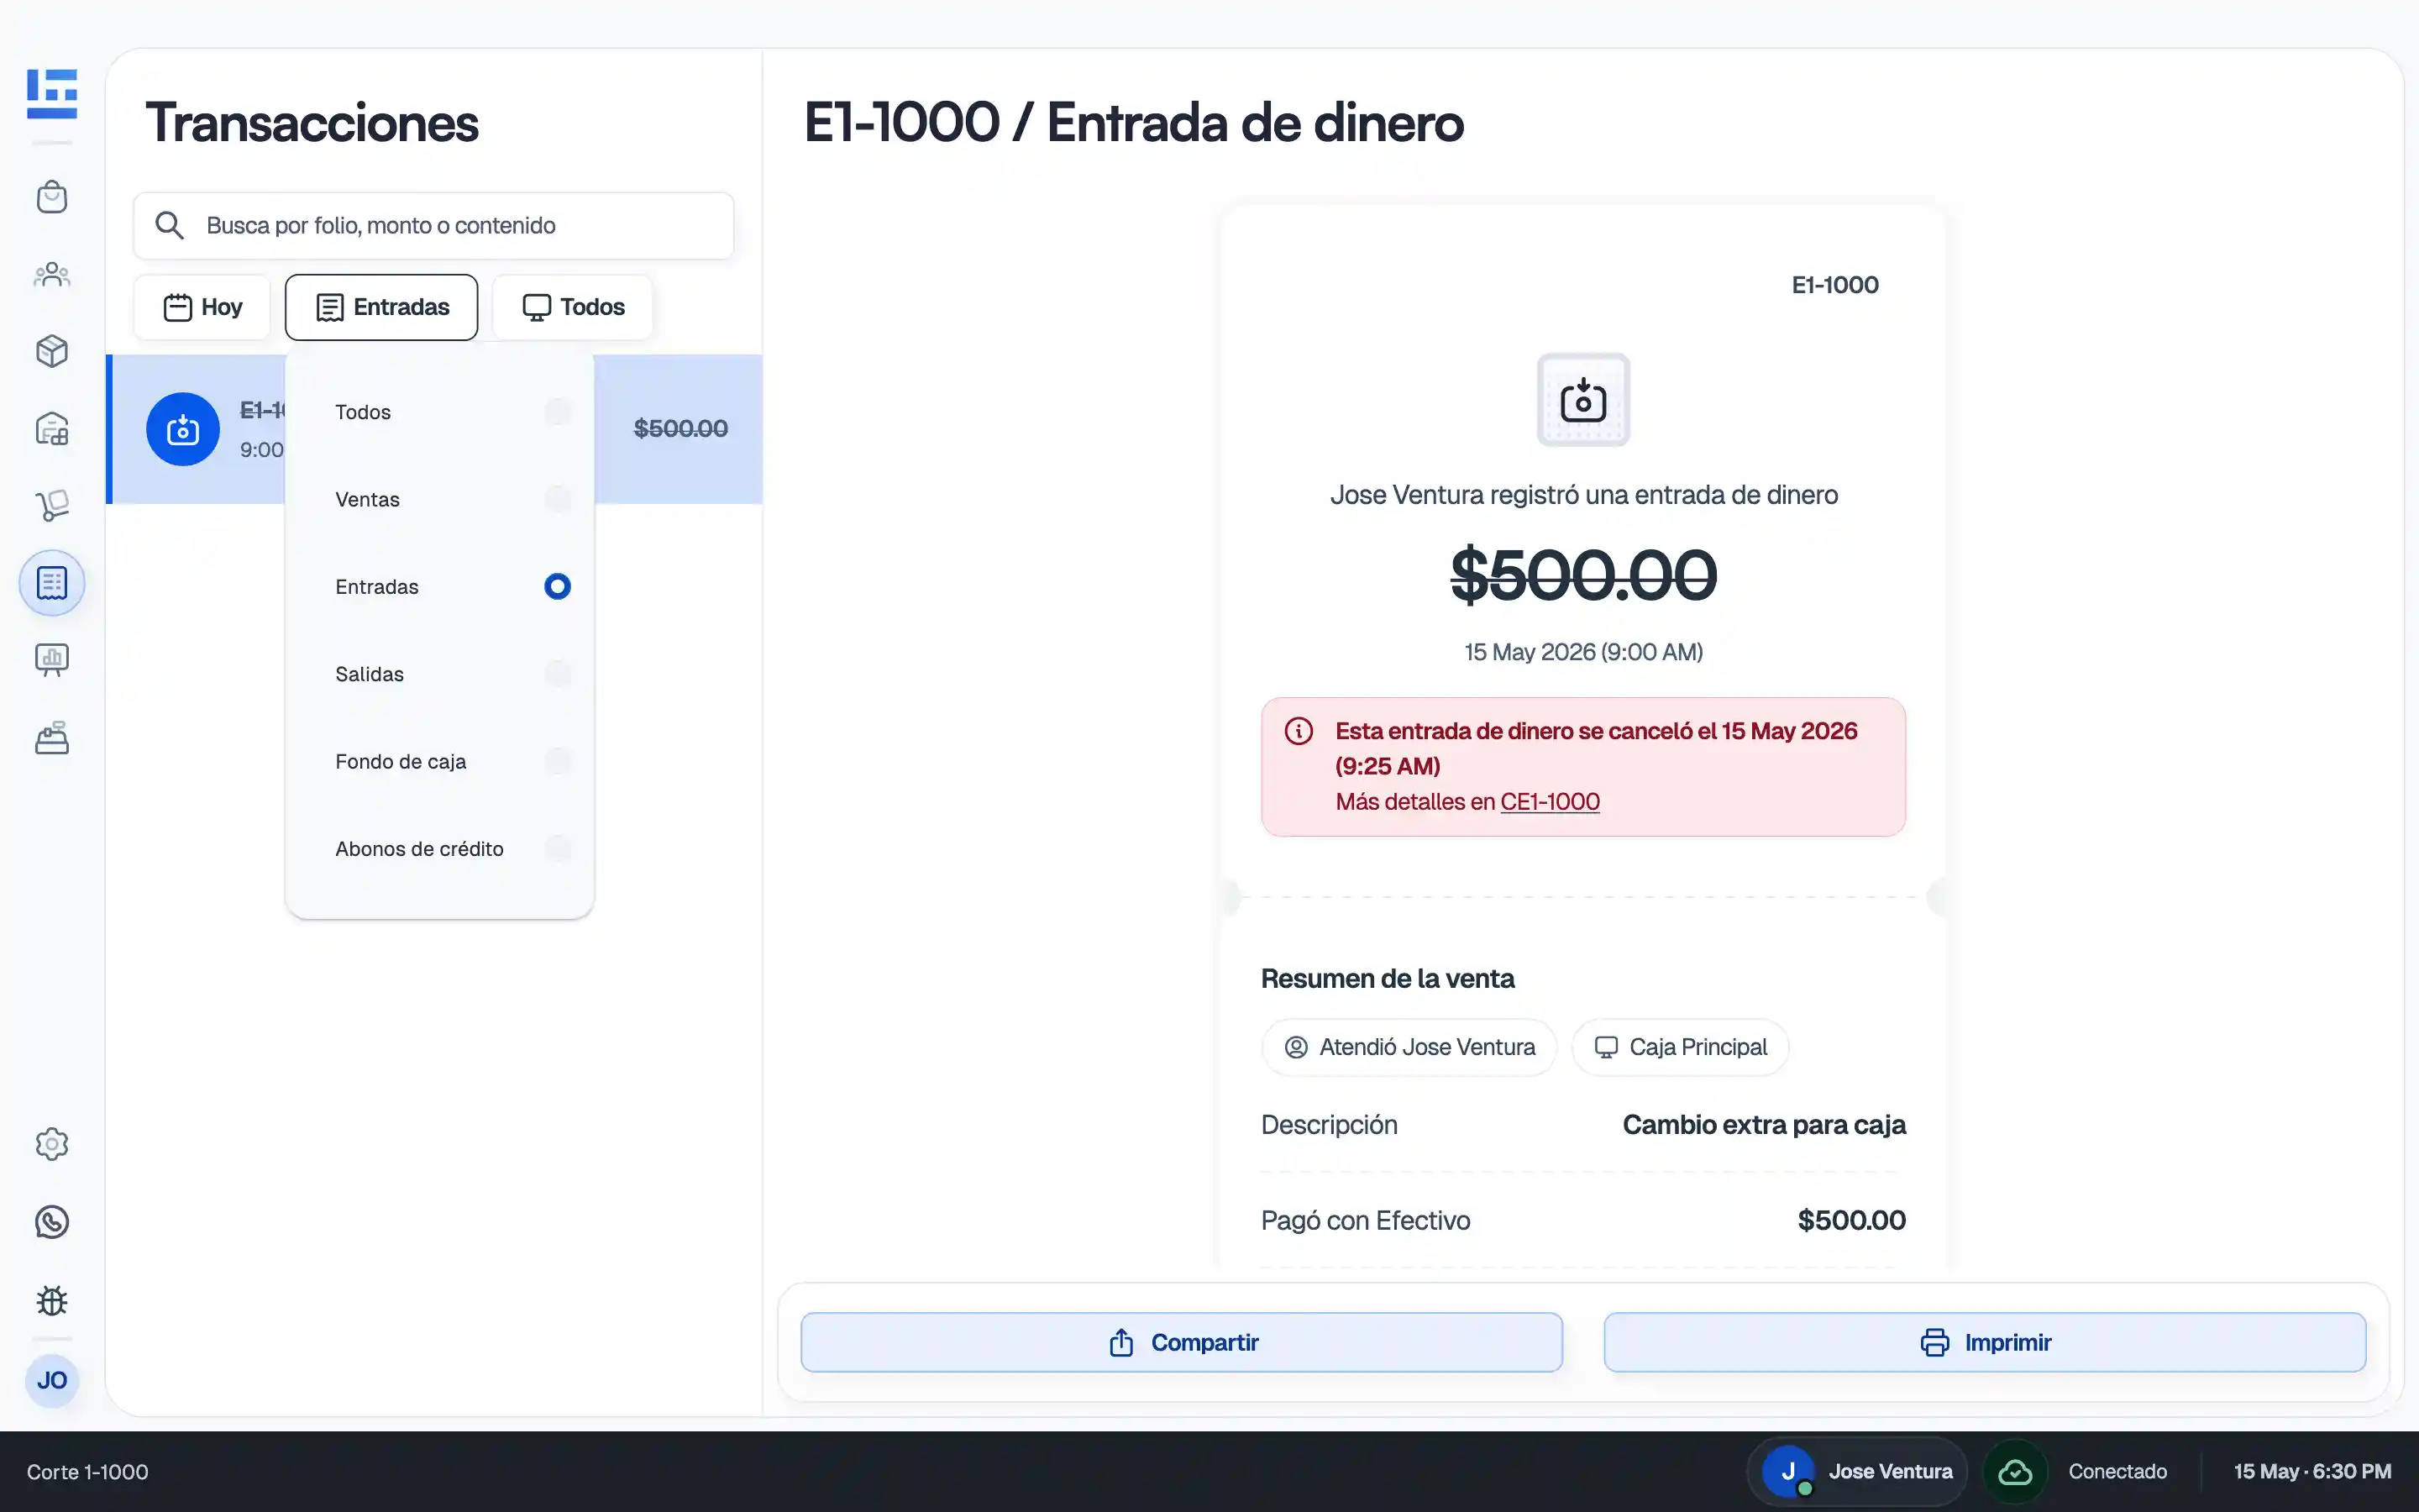Click the cloud sync status icon
The width and height of the screenshot is (2419, 1512).
point(2015,1472)
